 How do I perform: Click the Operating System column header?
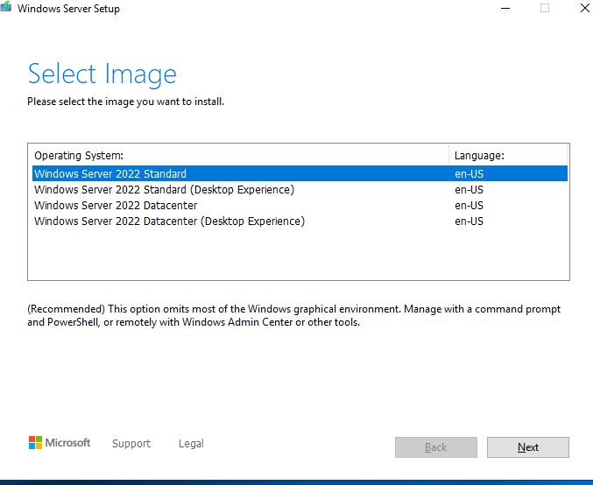tap(79, 156)
